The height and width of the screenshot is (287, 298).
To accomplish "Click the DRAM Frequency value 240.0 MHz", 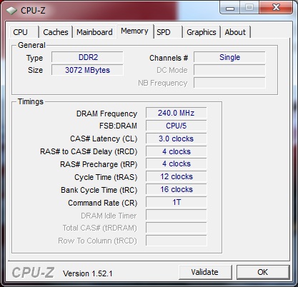I will click(x=177, y=113).
